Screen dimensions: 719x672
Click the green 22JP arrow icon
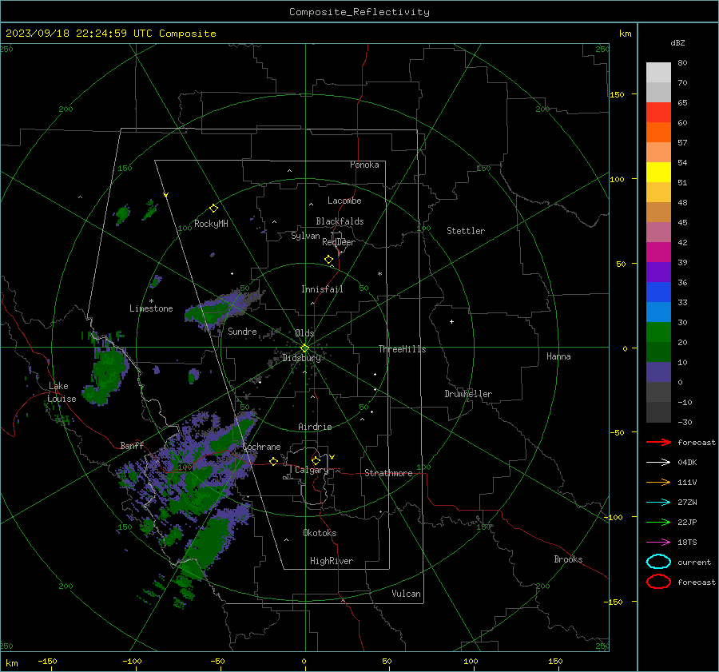point(658,522)
